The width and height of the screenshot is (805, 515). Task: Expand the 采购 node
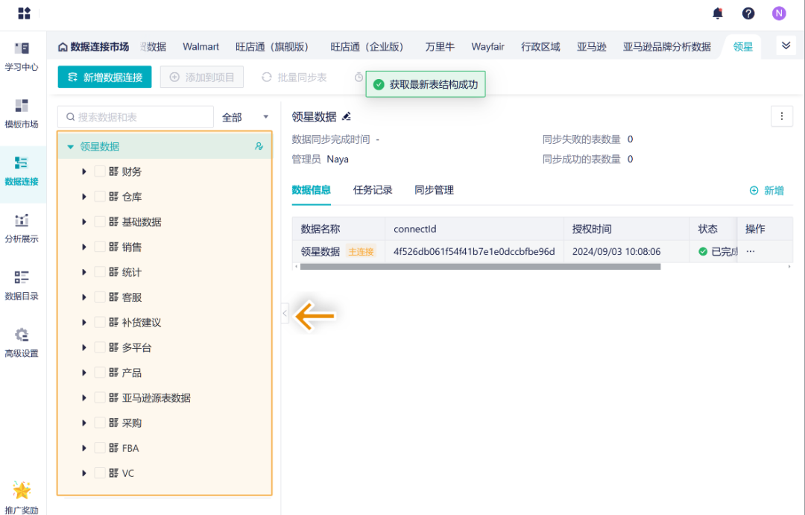[x=84, y=423]
